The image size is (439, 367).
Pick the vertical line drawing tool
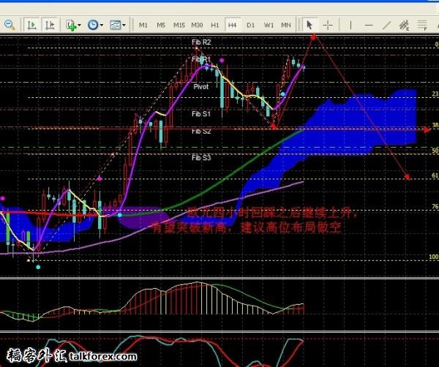tap(351, 25)
